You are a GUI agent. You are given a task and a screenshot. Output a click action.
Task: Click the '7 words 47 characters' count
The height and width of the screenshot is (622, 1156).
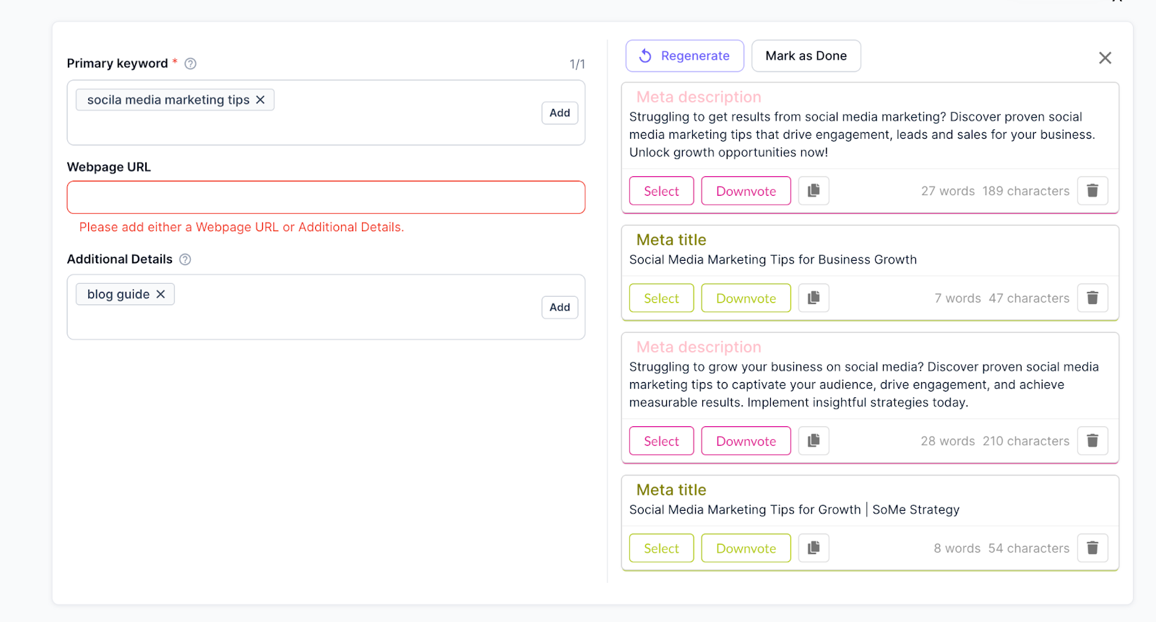coord(1002,298)
